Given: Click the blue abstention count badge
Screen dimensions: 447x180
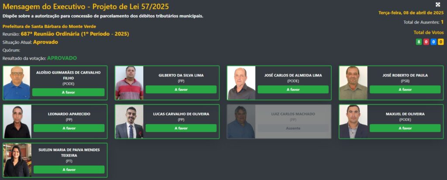Looking at the screenshot, I should tap(433, 42).
